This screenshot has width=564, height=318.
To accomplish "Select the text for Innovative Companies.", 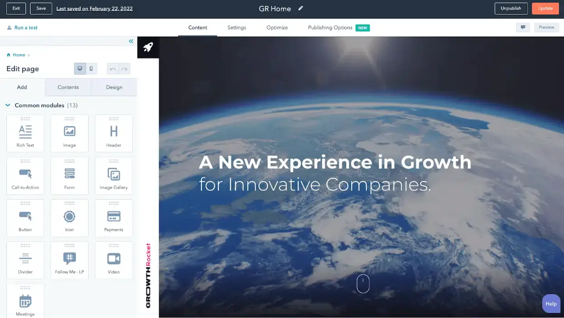I will 315,185.
